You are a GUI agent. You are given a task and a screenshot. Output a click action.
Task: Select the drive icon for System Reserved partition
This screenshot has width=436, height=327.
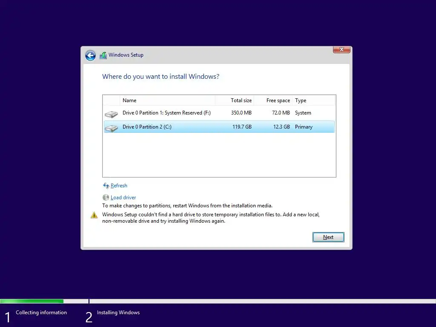(x=111, y=114)
